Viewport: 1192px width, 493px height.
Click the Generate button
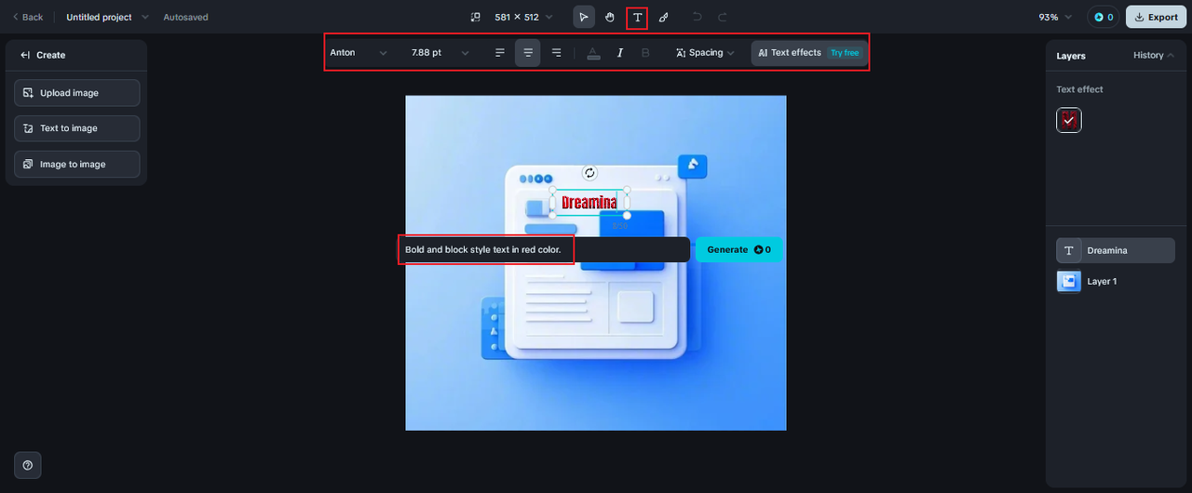pyautogui.click(x=739, y=249)
